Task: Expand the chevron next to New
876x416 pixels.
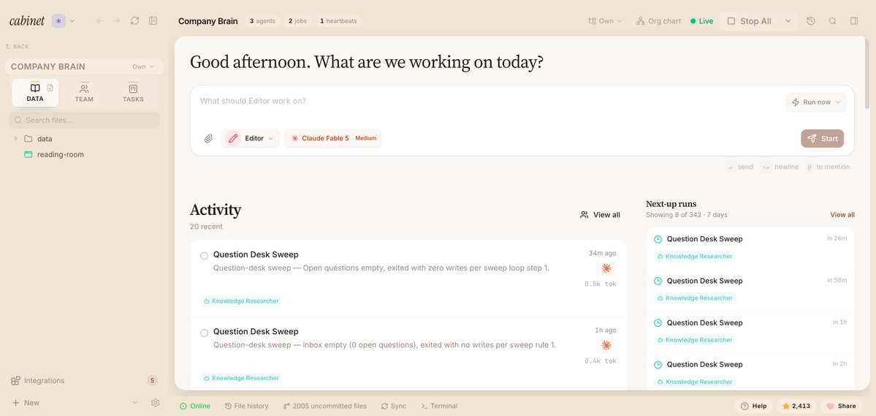Action: pyautogui.click(x=134, y=403)
